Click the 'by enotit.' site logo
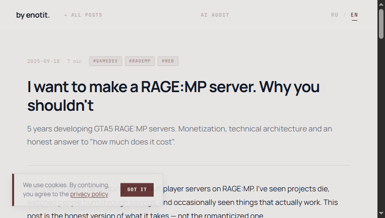Viewport: 385px width, 218px height. pyautogui.click(x=33, y=15)
